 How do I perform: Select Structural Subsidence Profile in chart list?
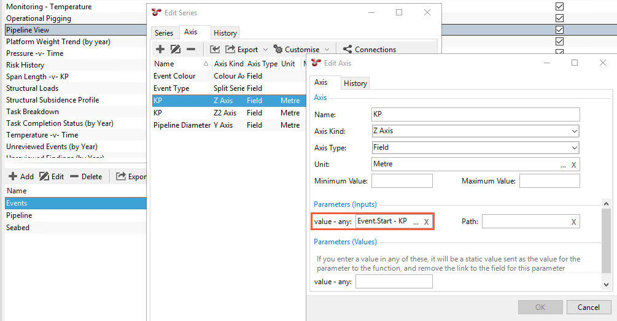point(76,100)
